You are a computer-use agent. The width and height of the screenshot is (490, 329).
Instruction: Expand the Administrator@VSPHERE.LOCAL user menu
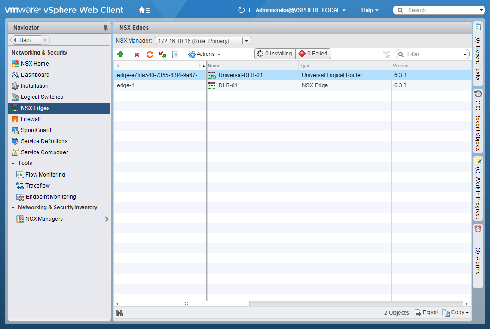300,10
